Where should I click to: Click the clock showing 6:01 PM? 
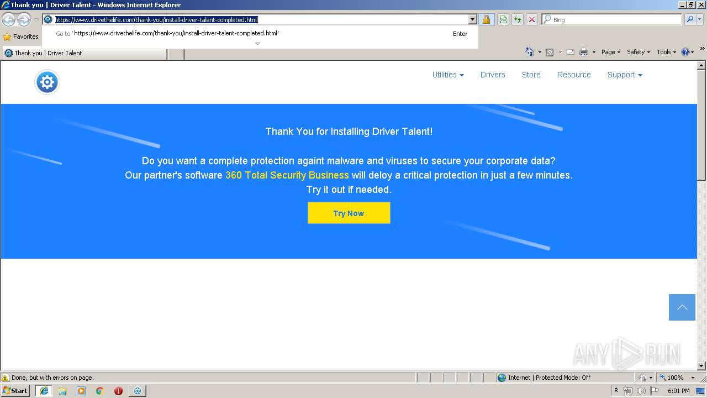[678, 391]
